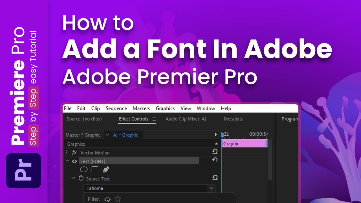Open the dropdown arrow beside Master * Graphic

107,135
